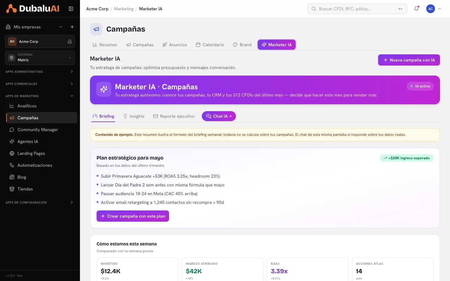
Task: Click Acme Corp breadcrumb
Action: pos(97,9)
